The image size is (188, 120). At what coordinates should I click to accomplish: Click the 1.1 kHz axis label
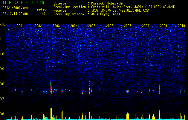2,39
